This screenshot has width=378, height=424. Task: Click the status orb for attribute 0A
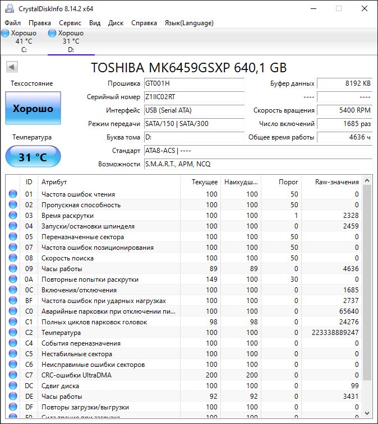click(13, 279)
